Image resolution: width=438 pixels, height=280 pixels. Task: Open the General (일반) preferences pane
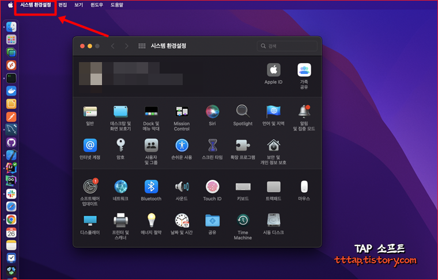coord(90,112)
